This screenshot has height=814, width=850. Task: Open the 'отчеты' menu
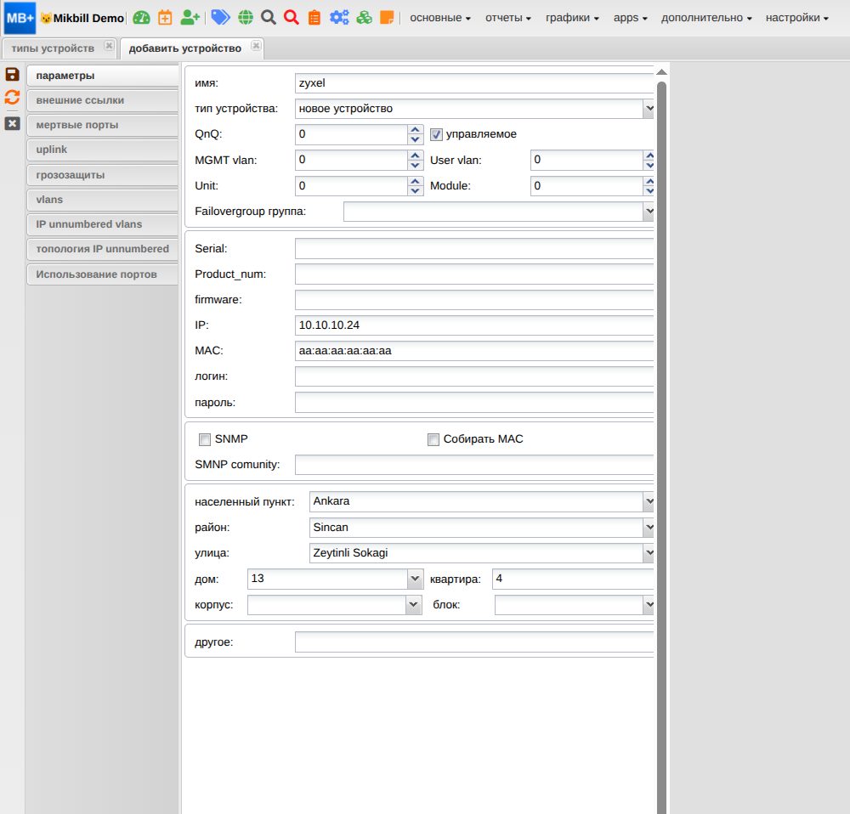(508, 18)
